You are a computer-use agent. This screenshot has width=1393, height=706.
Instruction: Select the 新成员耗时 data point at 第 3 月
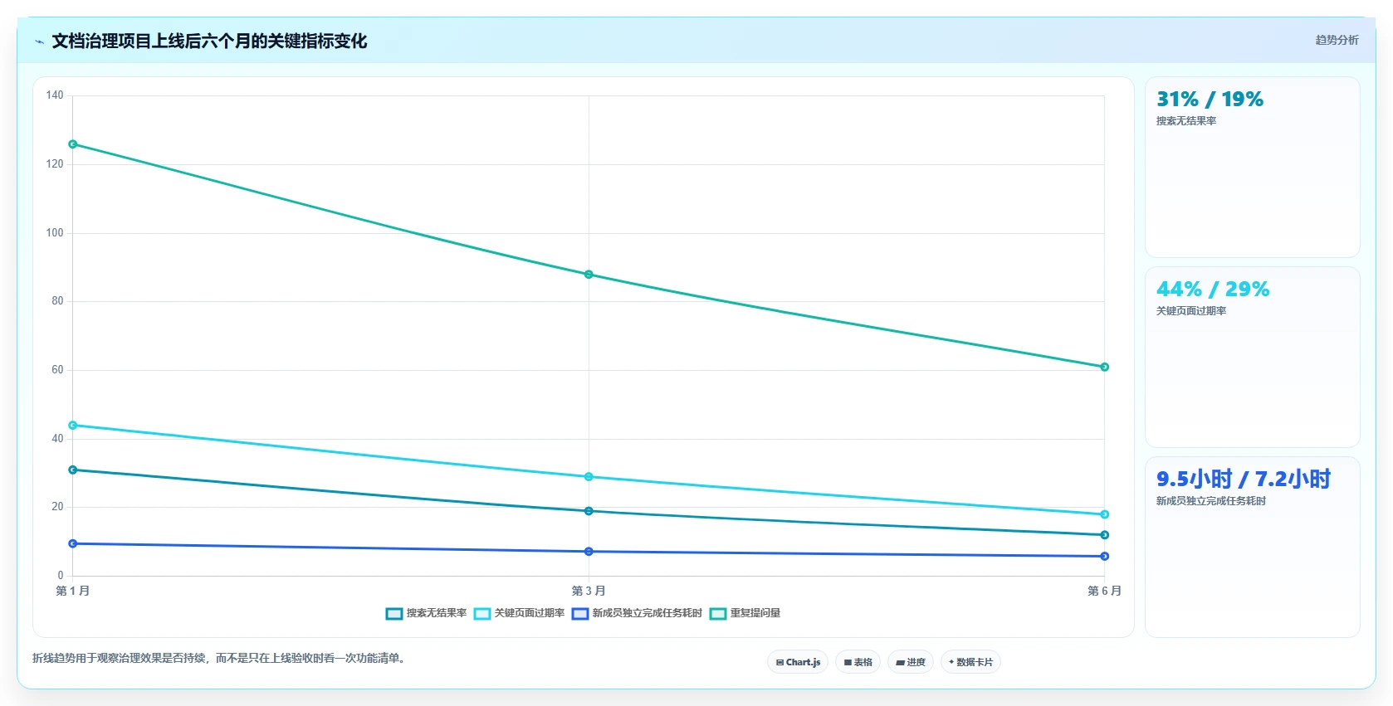589,552
